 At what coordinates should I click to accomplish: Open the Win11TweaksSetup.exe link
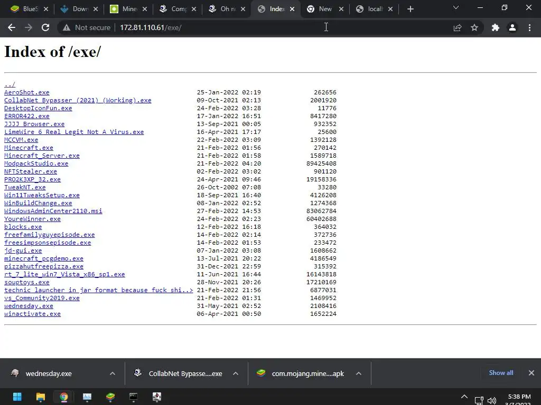pos(42,195)
